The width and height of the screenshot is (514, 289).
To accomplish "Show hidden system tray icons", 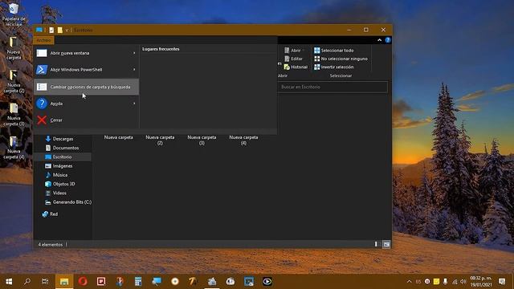I will [x=409, y=282].
